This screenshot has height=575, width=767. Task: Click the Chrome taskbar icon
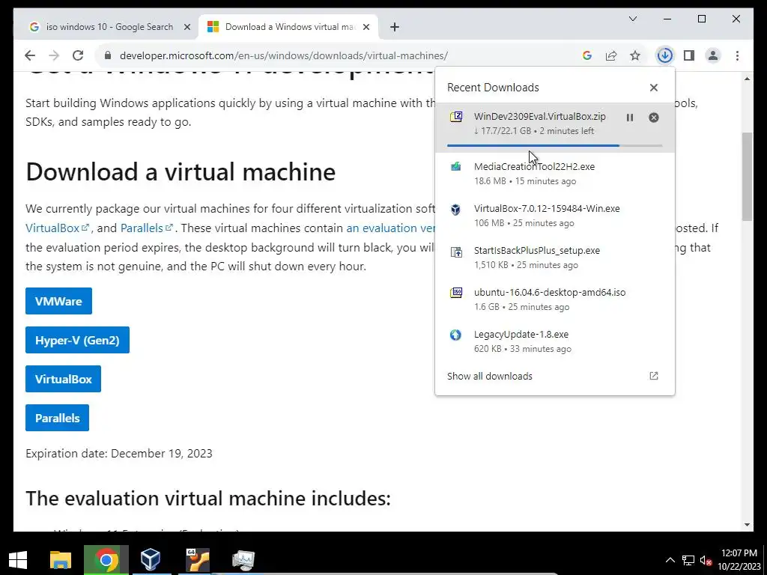[x=106, y=560]
